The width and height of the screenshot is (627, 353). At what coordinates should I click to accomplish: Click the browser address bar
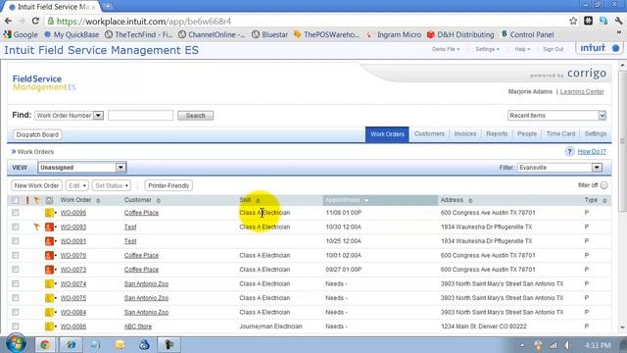tap(304, 22)
